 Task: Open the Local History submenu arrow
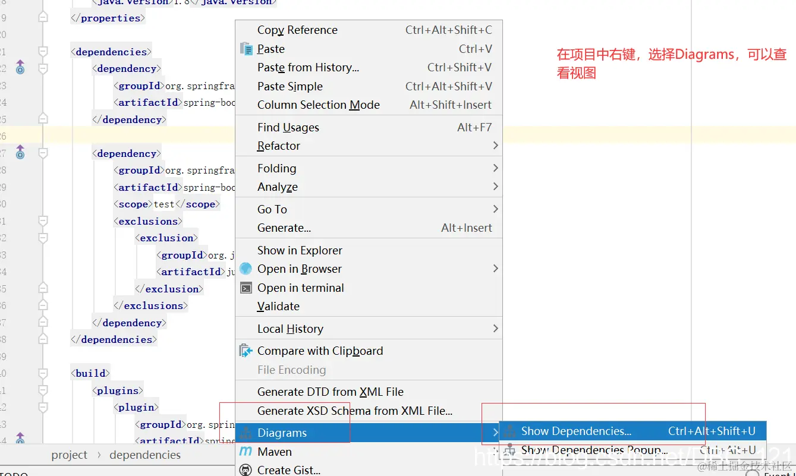(495, 329)
